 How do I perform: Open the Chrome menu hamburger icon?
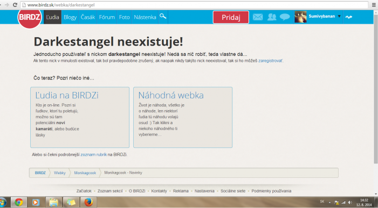tap(374, 5)
